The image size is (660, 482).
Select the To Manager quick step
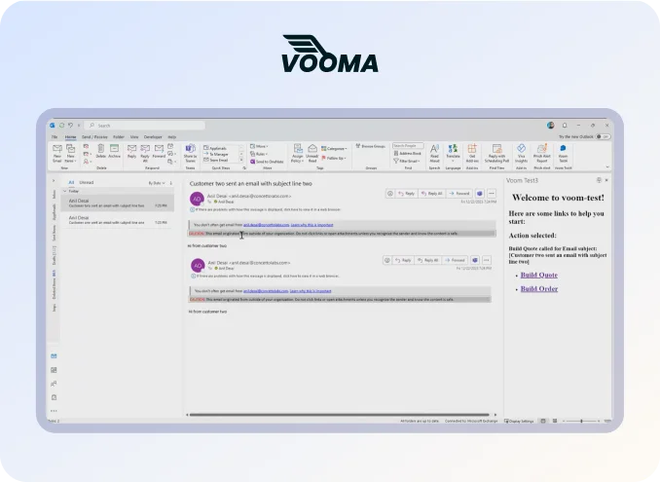[x=219, y=154]
